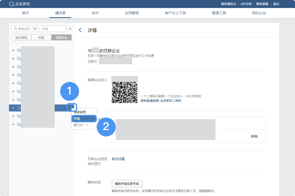
Task: Click 退出 to log out
Action: [x=276, y=4]
